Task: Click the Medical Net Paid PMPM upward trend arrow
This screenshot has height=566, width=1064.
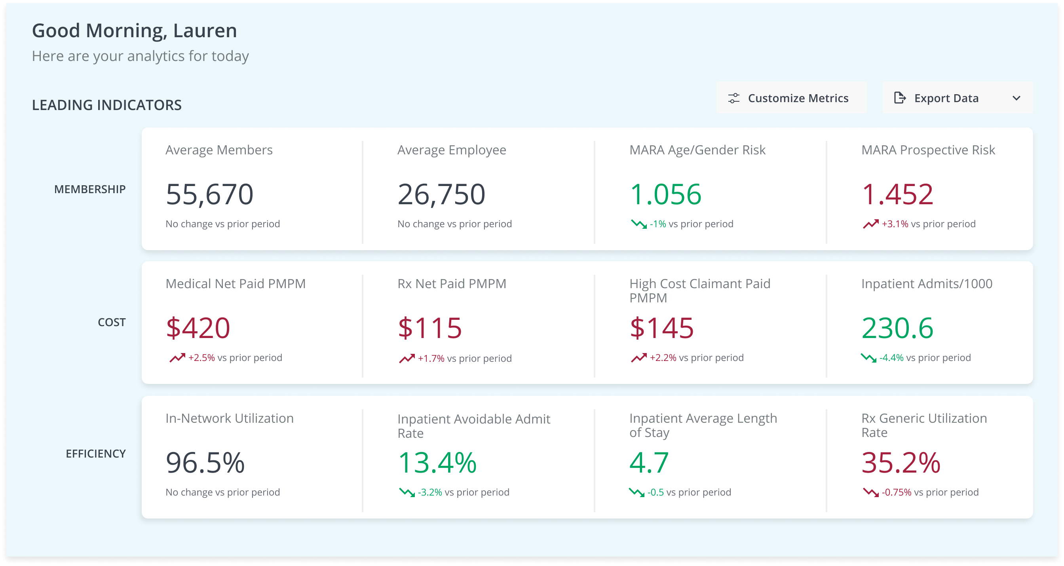Action: (x=177, y=358)
